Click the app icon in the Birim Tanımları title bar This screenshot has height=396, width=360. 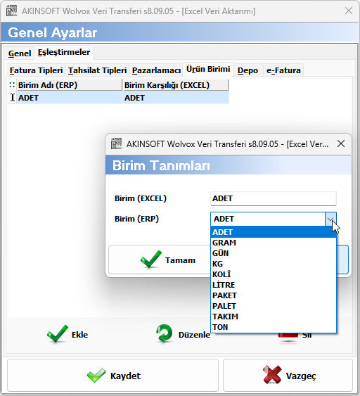(x=117, y=143)
